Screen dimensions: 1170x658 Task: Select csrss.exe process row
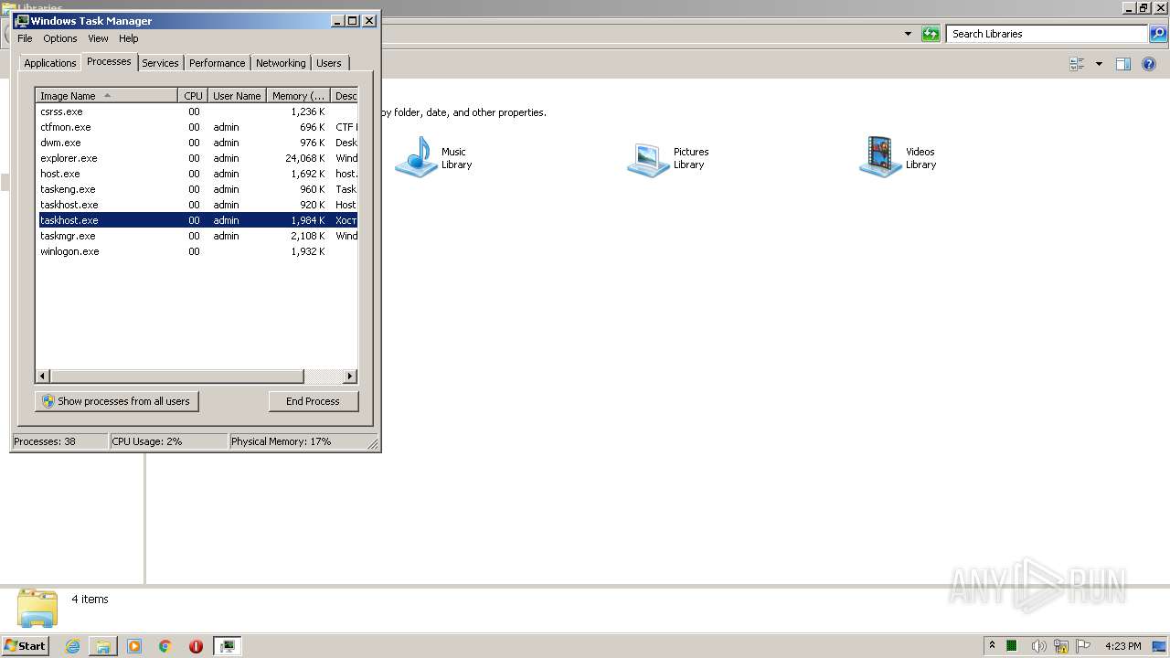point(197,111)
